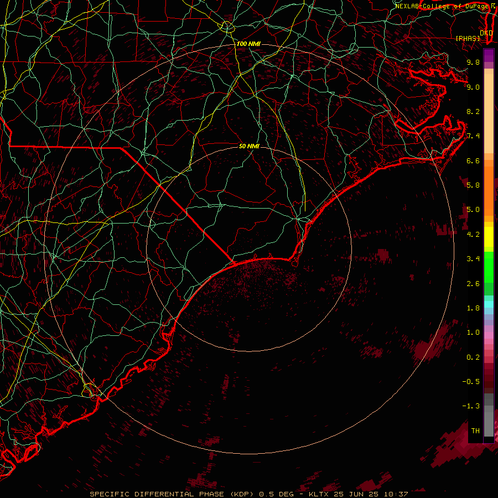The height and width of the screenshot is (498, 498).
Task: Pick the pink swatch in the color scale
Action: [x=489, y=335]
